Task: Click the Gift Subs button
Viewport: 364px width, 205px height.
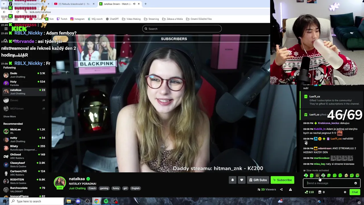Action: point(258,180)
